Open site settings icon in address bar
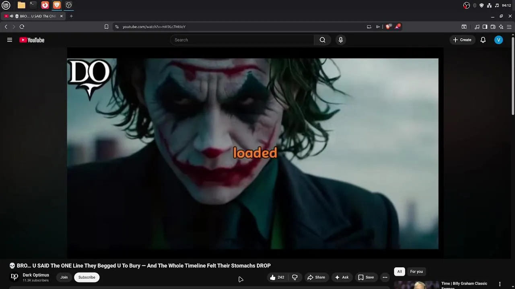 (117, 26)
